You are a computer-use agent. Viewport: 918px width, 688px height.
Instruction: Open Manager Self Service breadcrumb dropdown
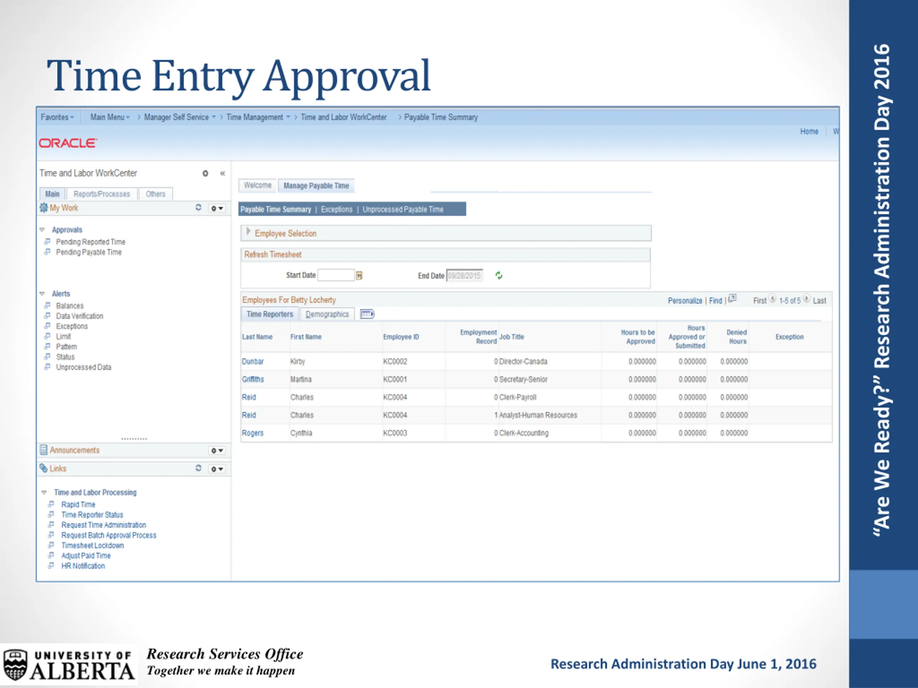pyautogui.click(x=180, y=118)
